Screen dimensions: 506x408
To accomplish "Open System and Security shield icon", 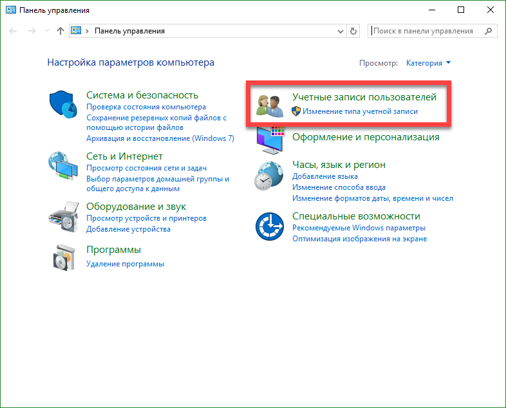I will (x=63, y=104).
